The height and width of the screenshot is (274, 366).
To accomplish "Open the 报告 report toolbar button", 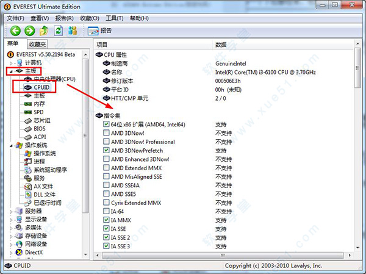I will pyautogui.click(x=99, y=31).
